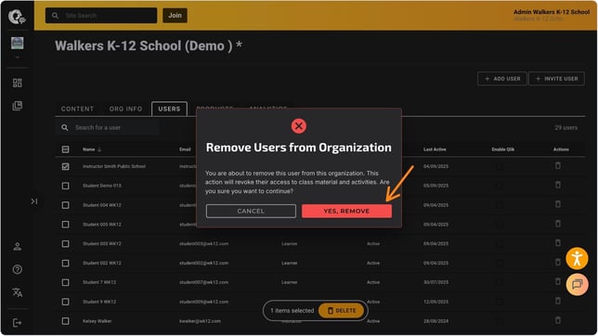Click the ADD USER button

click(502, 79)
